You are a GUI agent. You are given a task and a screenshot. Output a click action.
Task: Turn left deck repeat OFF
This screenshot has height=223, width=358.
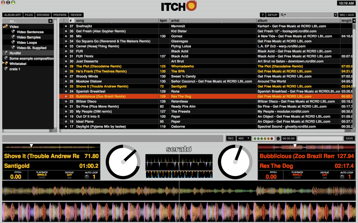[69, 175]
